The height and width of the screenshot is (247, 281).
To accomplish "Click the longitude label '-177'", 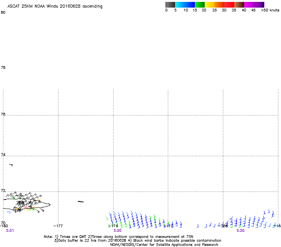I will [x=58, y=226].
